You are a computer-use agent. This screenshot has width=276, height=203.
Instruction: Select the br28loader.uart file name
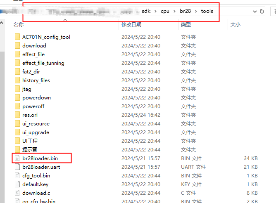point(41,167)
